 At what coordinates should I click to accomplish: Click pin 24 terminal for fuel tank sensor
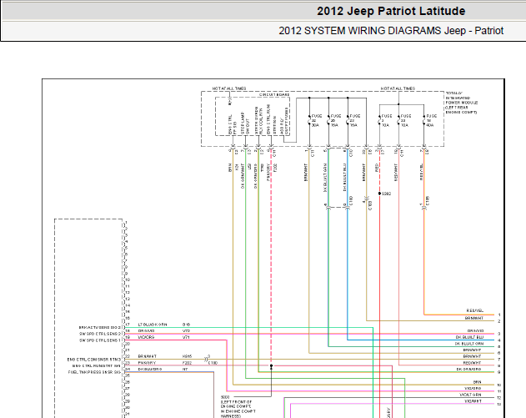(124, 370)
